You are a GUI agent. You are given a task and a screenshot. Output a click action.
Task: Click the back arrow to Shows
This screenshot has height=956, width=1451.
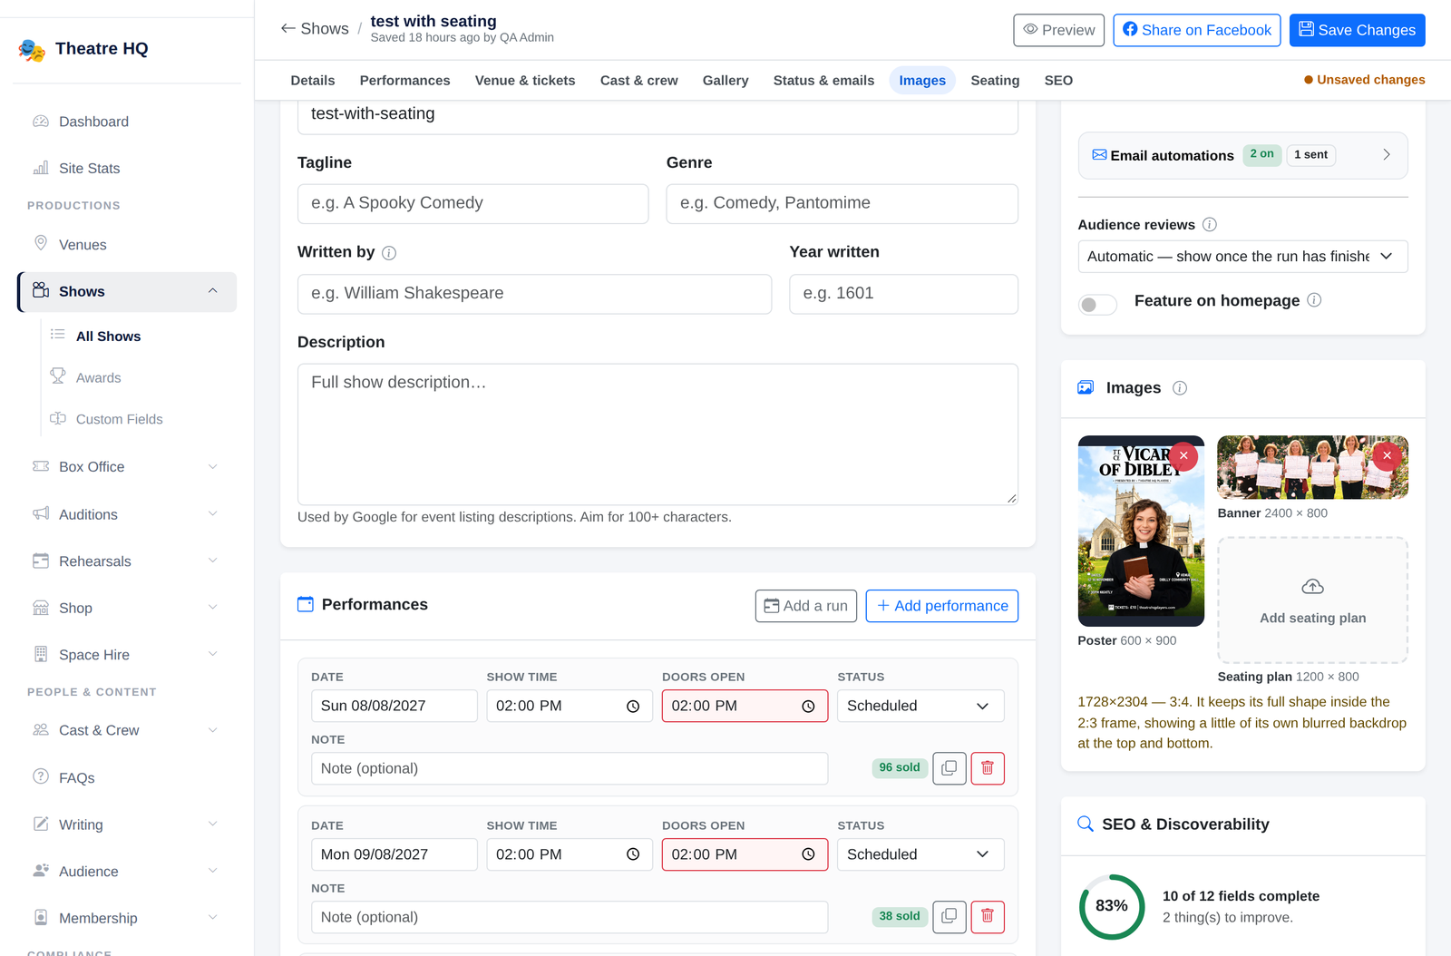click(288, 29)
